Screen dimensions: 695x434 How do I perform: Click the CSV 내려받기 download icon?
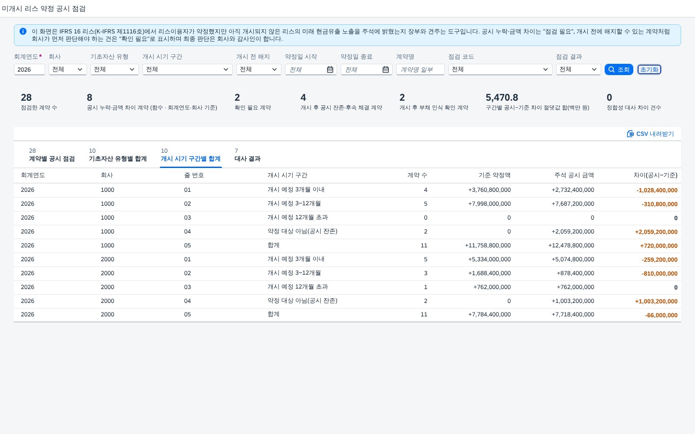630,134
